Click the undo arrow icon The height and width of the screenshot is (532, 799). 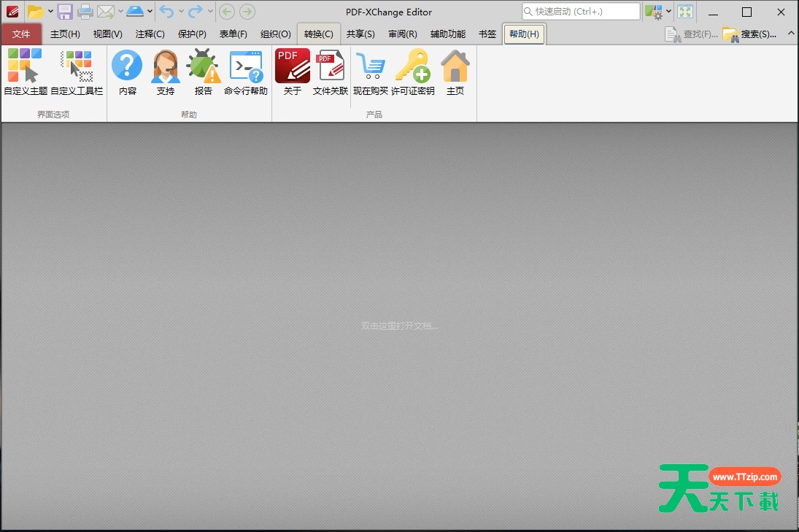pyautogui.click(x=166, y=11)
